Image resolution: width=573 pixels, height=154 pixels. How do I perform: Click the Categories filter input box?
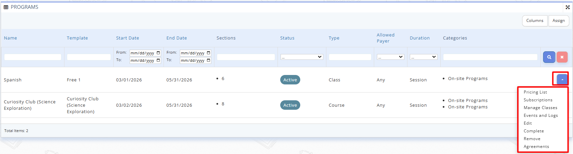(x=490, y=57)
